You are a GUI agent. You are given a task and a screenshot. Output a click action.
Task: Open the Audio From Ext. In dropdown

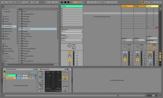click(x=72, y=31)
